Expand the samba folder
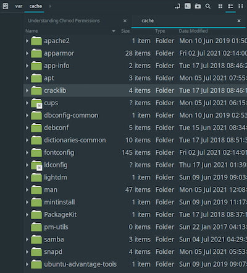 click(x=27, y=240)
